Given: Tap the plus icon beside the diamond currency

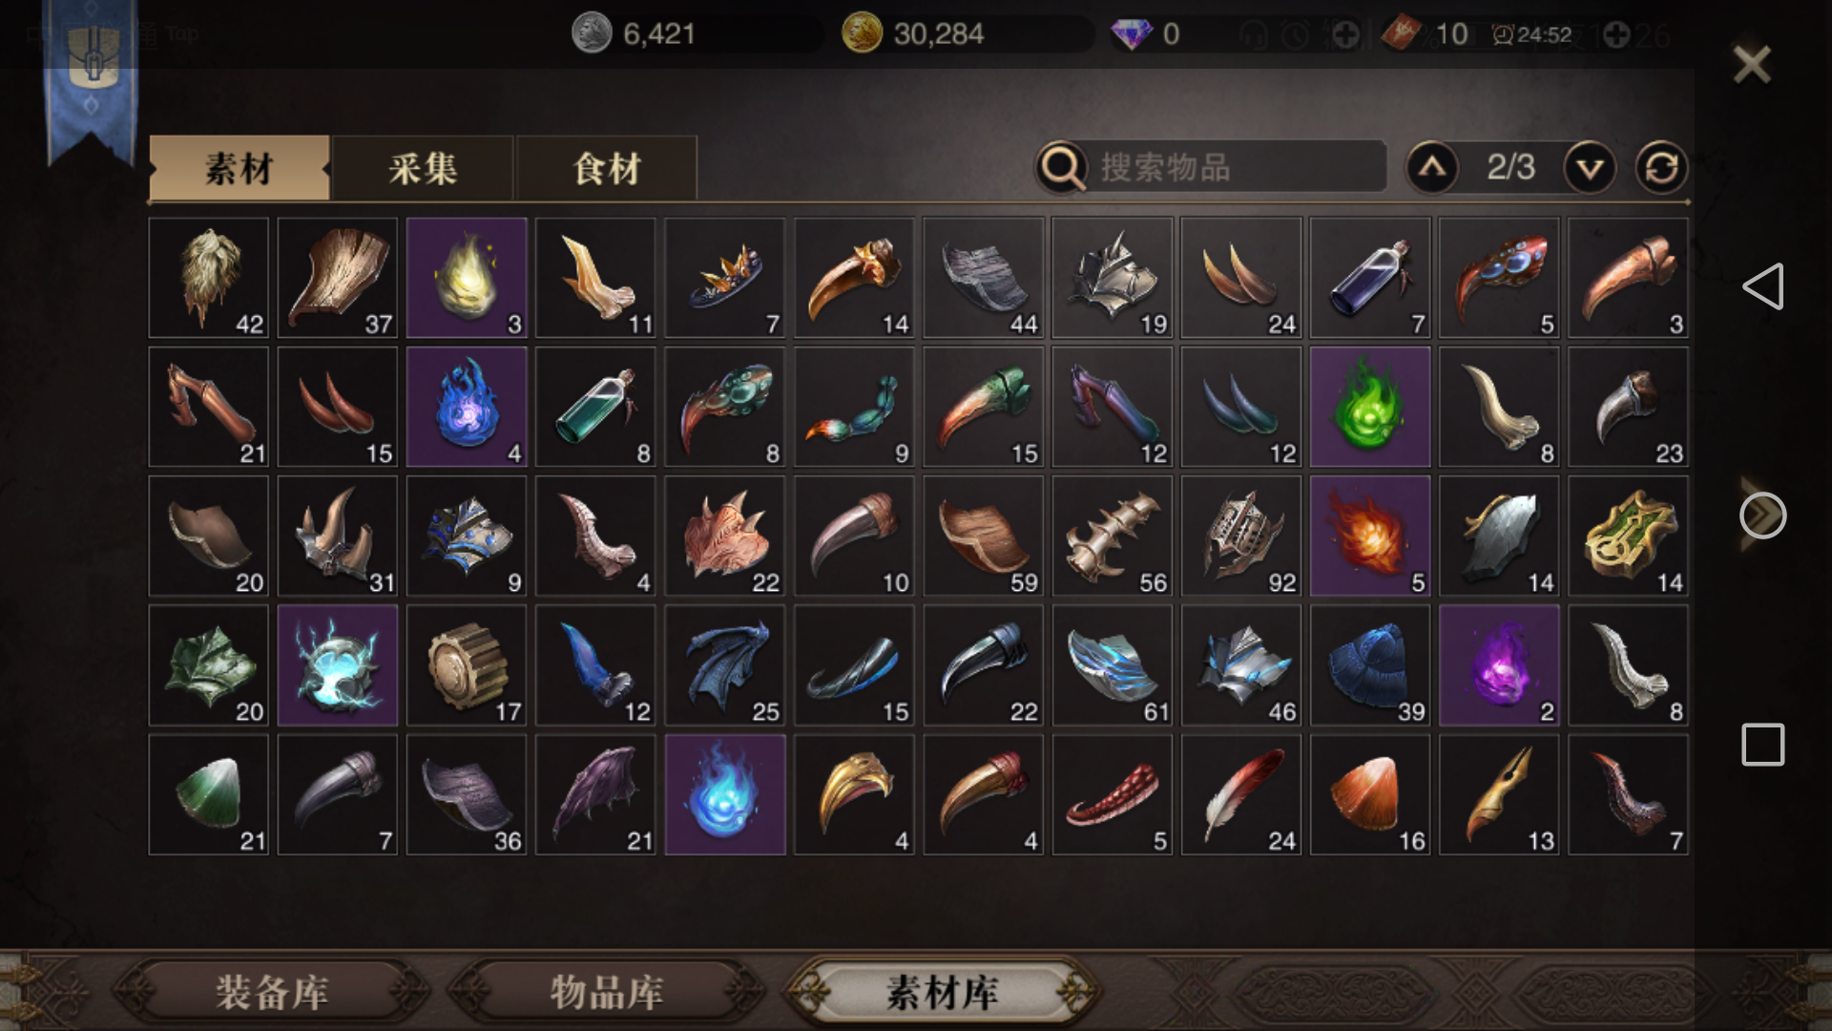Looking at the screenshot, I should click(1345, 35).
